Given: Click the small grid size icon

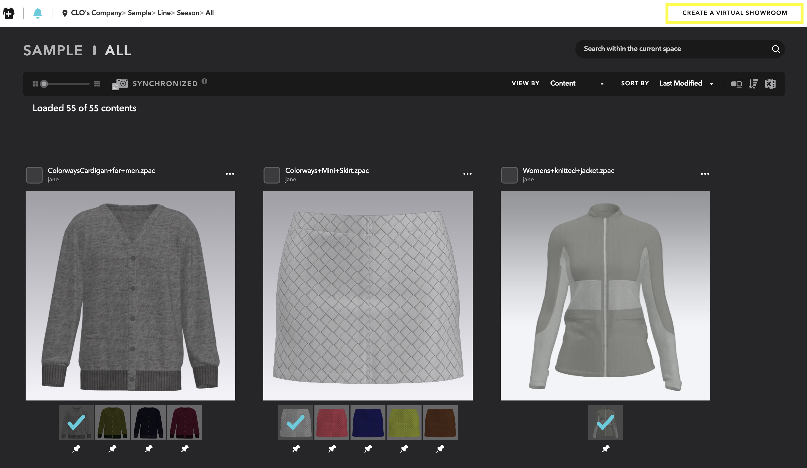Looking at the screenshot, I should 97,84.
